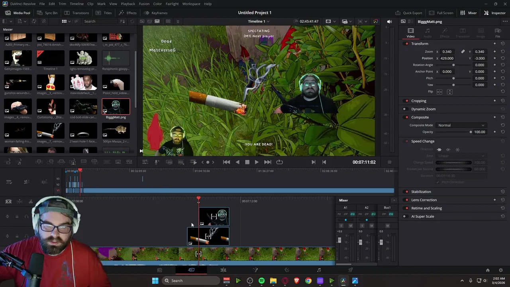This screenshot has width=510, height=287.
Task: Open the Titles panel
Action: point(104,13)
